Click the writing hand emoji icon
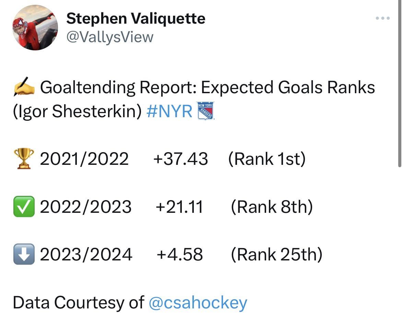 24,88
